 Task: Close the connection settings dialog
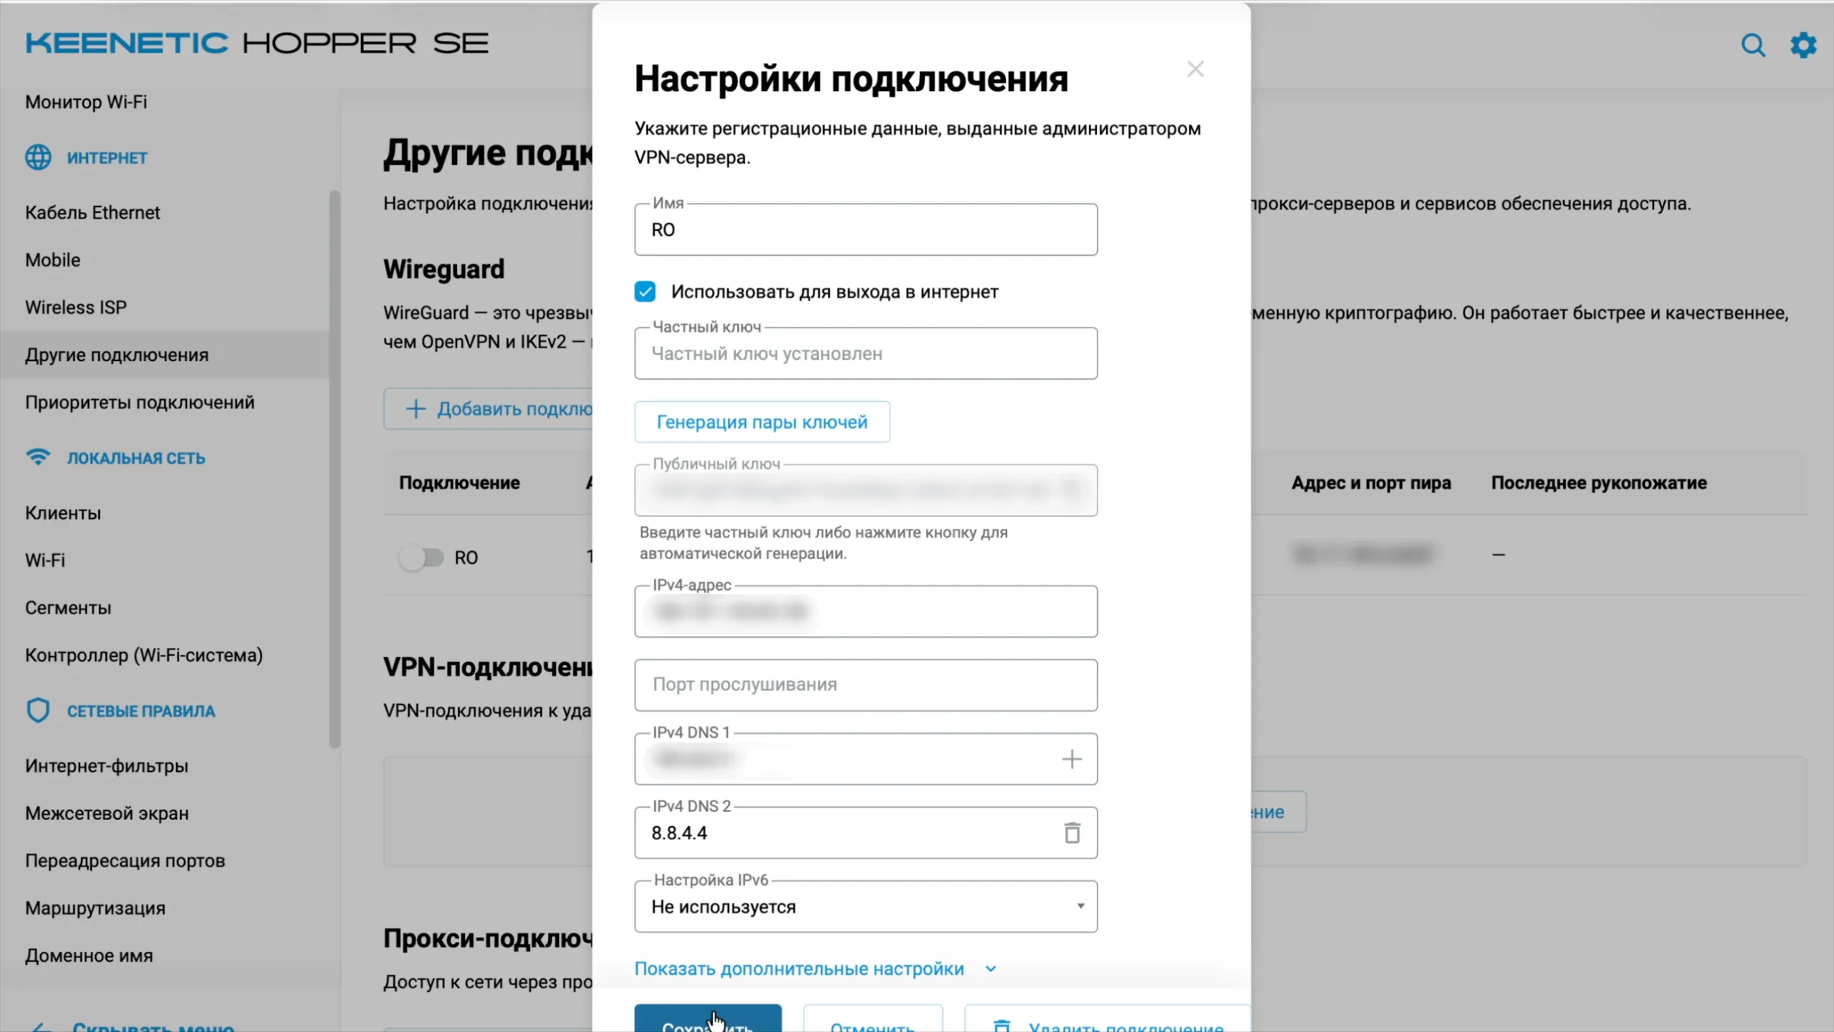click(x=1195, y=69)
